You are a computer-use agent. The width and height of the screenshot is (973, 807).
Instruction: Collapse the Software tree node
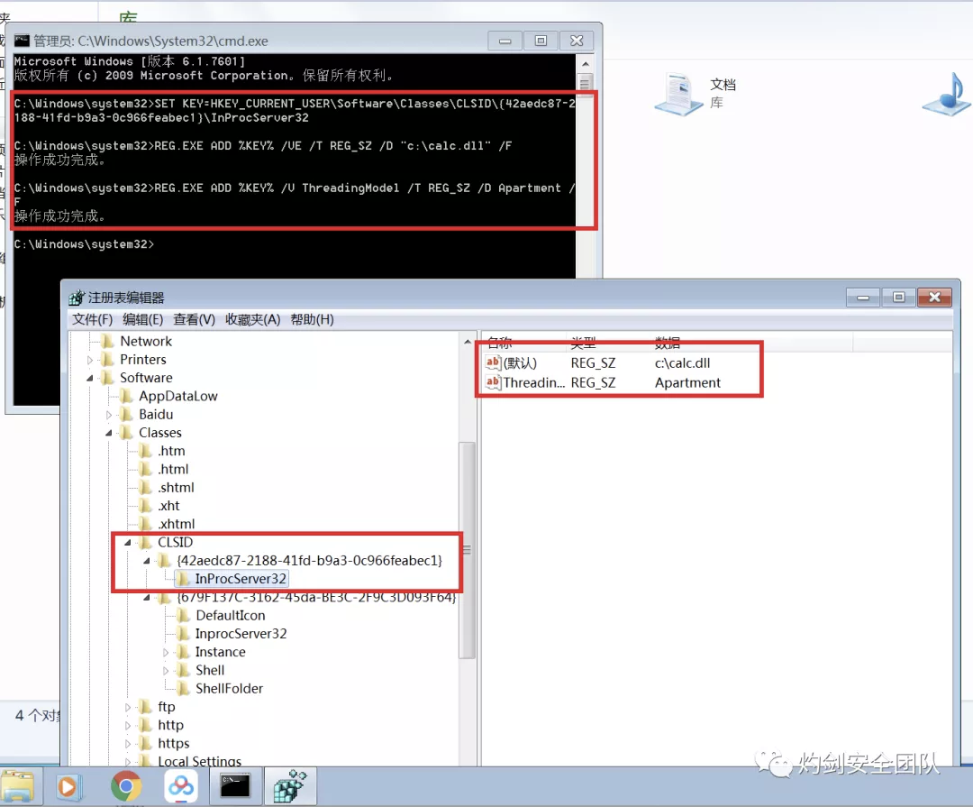[x=90, y=378]
